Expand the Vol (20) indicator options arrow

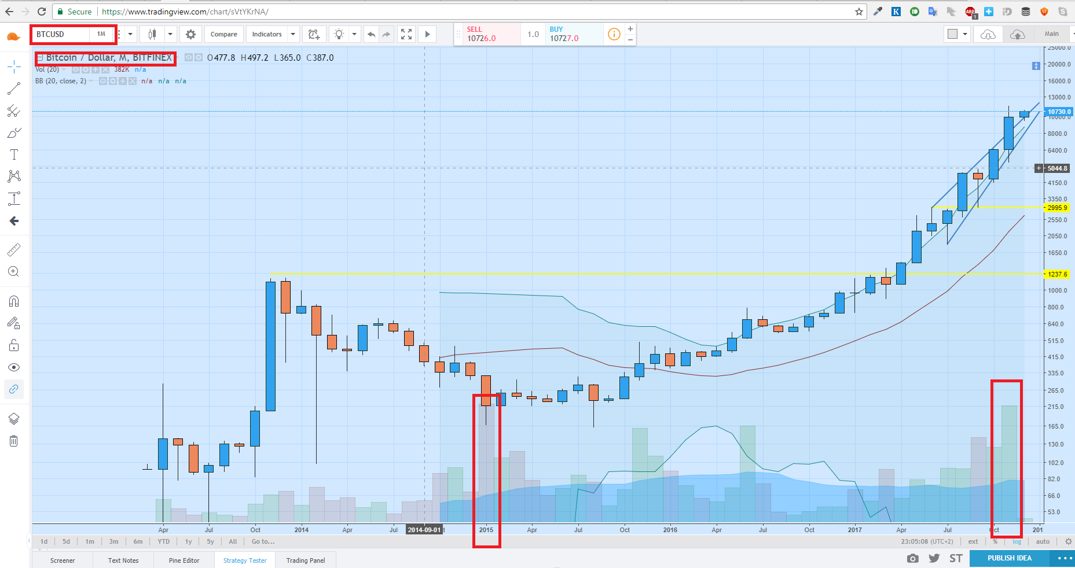tap(64, 69)
